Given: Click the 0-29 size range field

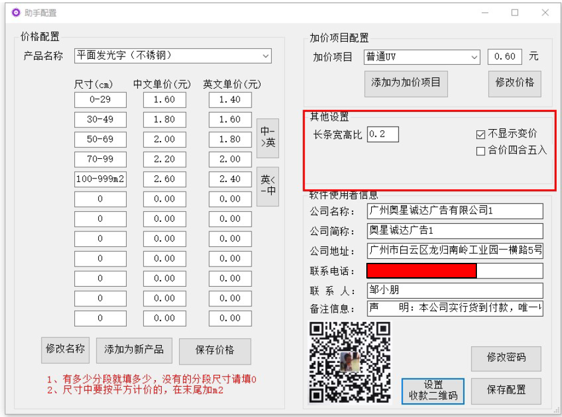Looking at the screenshot, I should pos(100,100).
